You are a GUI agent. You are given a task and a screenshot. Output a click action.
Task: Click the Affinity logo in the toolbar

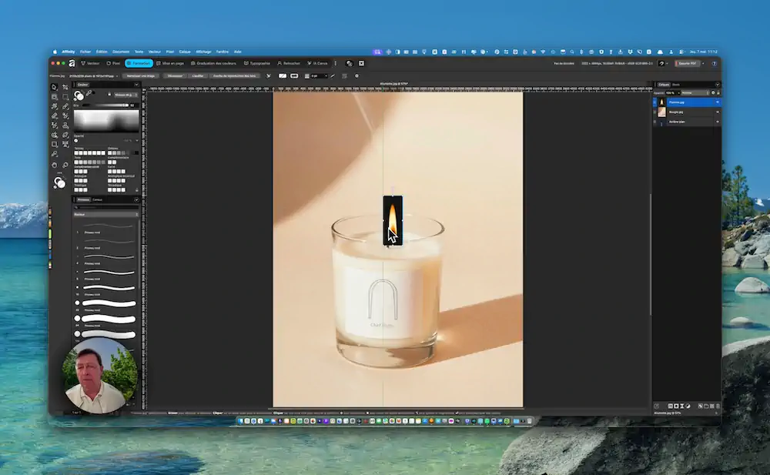(72, 63)
